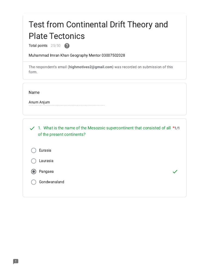Click the Gondwanaland option label text

pyautogui.click(x=51, y=182)
